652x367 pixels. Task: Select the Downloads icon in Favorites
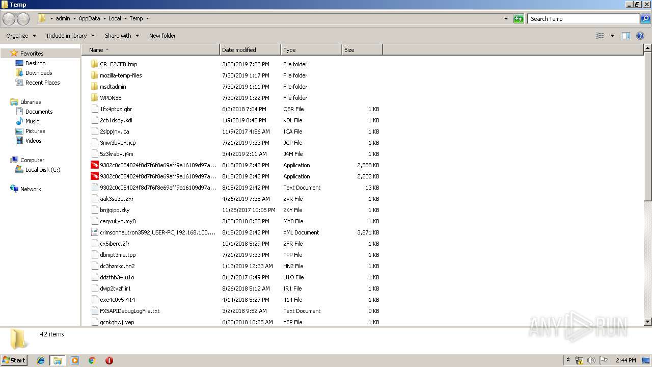click(19, 73)
